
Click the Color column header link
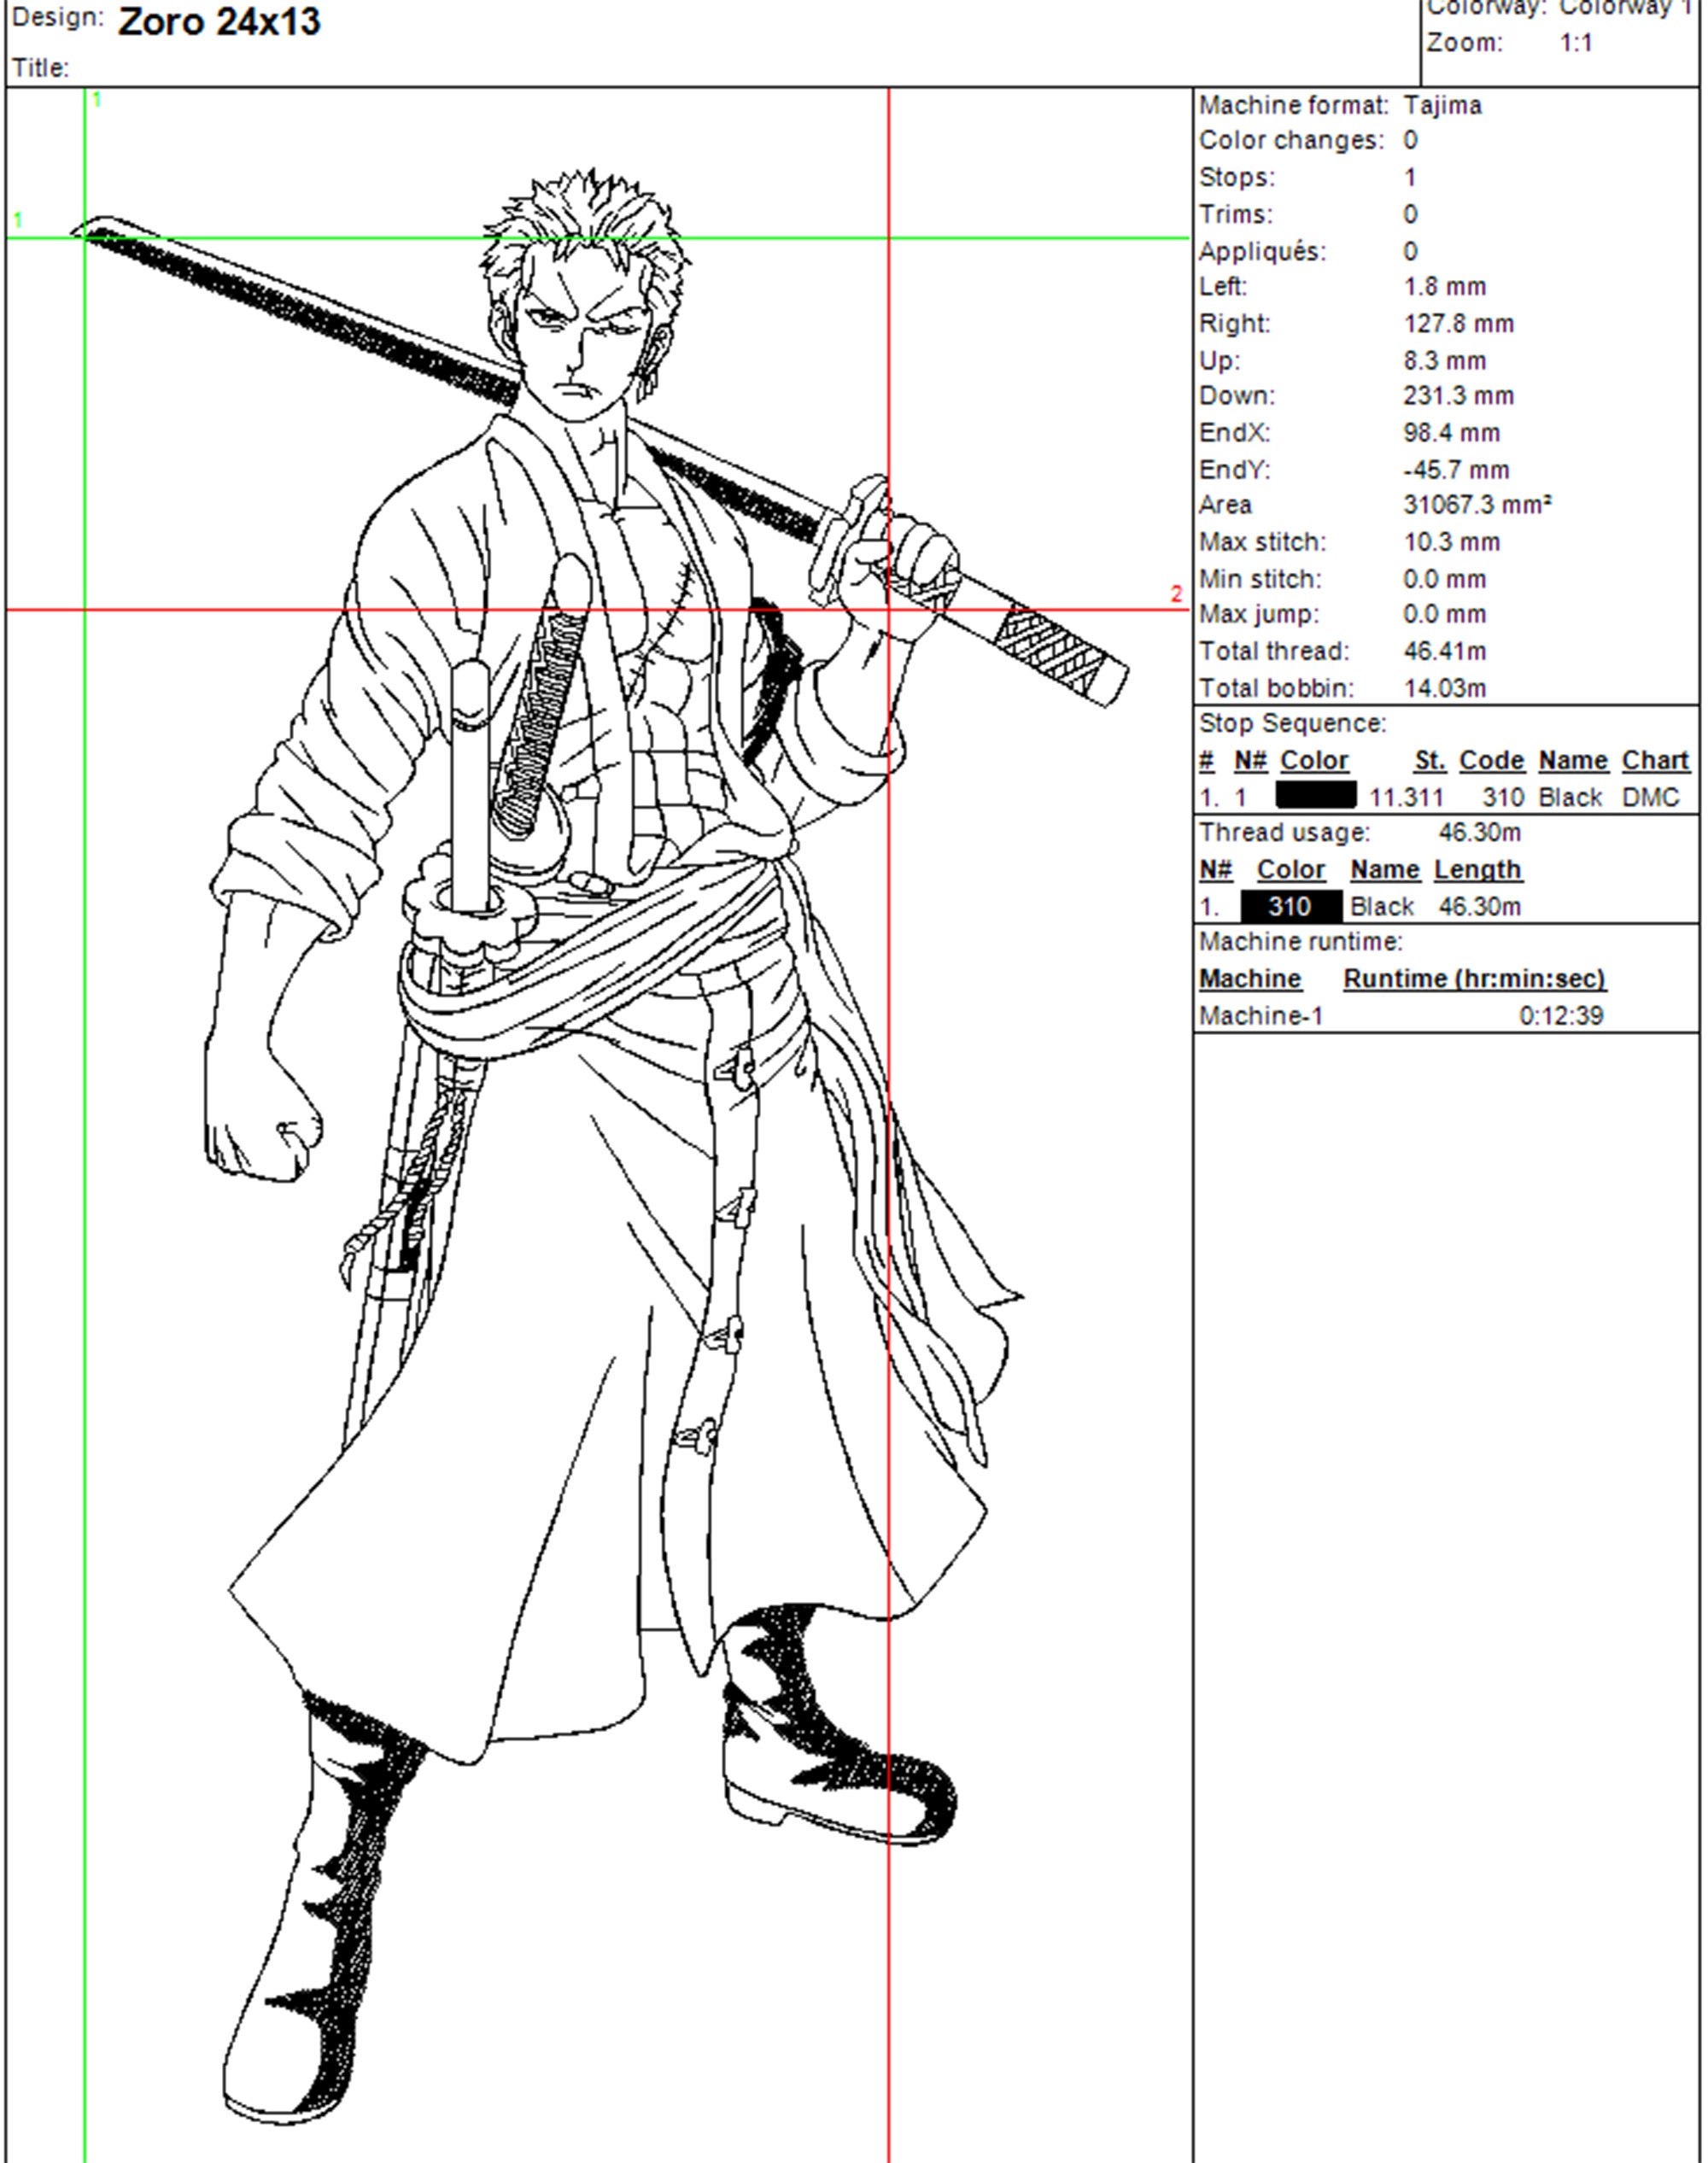tap(1315, 760)
